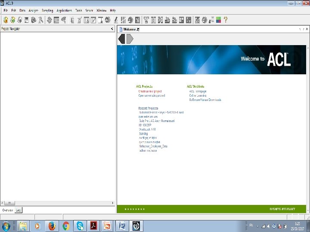
Task: Click the microscope-shaped toolbar icon
Action: click(116, 20)
